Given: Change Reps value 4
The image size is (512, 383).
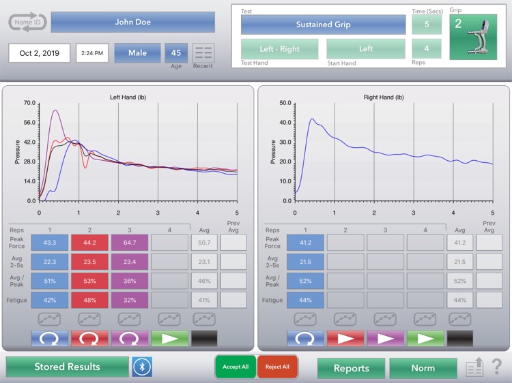Looking at the screenshot, I should [427, 48].
